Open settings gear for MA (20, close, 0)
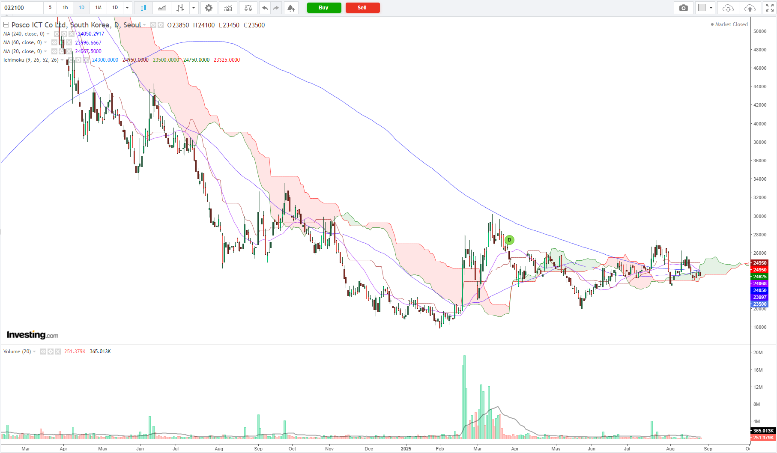777x453 pixels. pyautogui.click(x=61, y=51)
